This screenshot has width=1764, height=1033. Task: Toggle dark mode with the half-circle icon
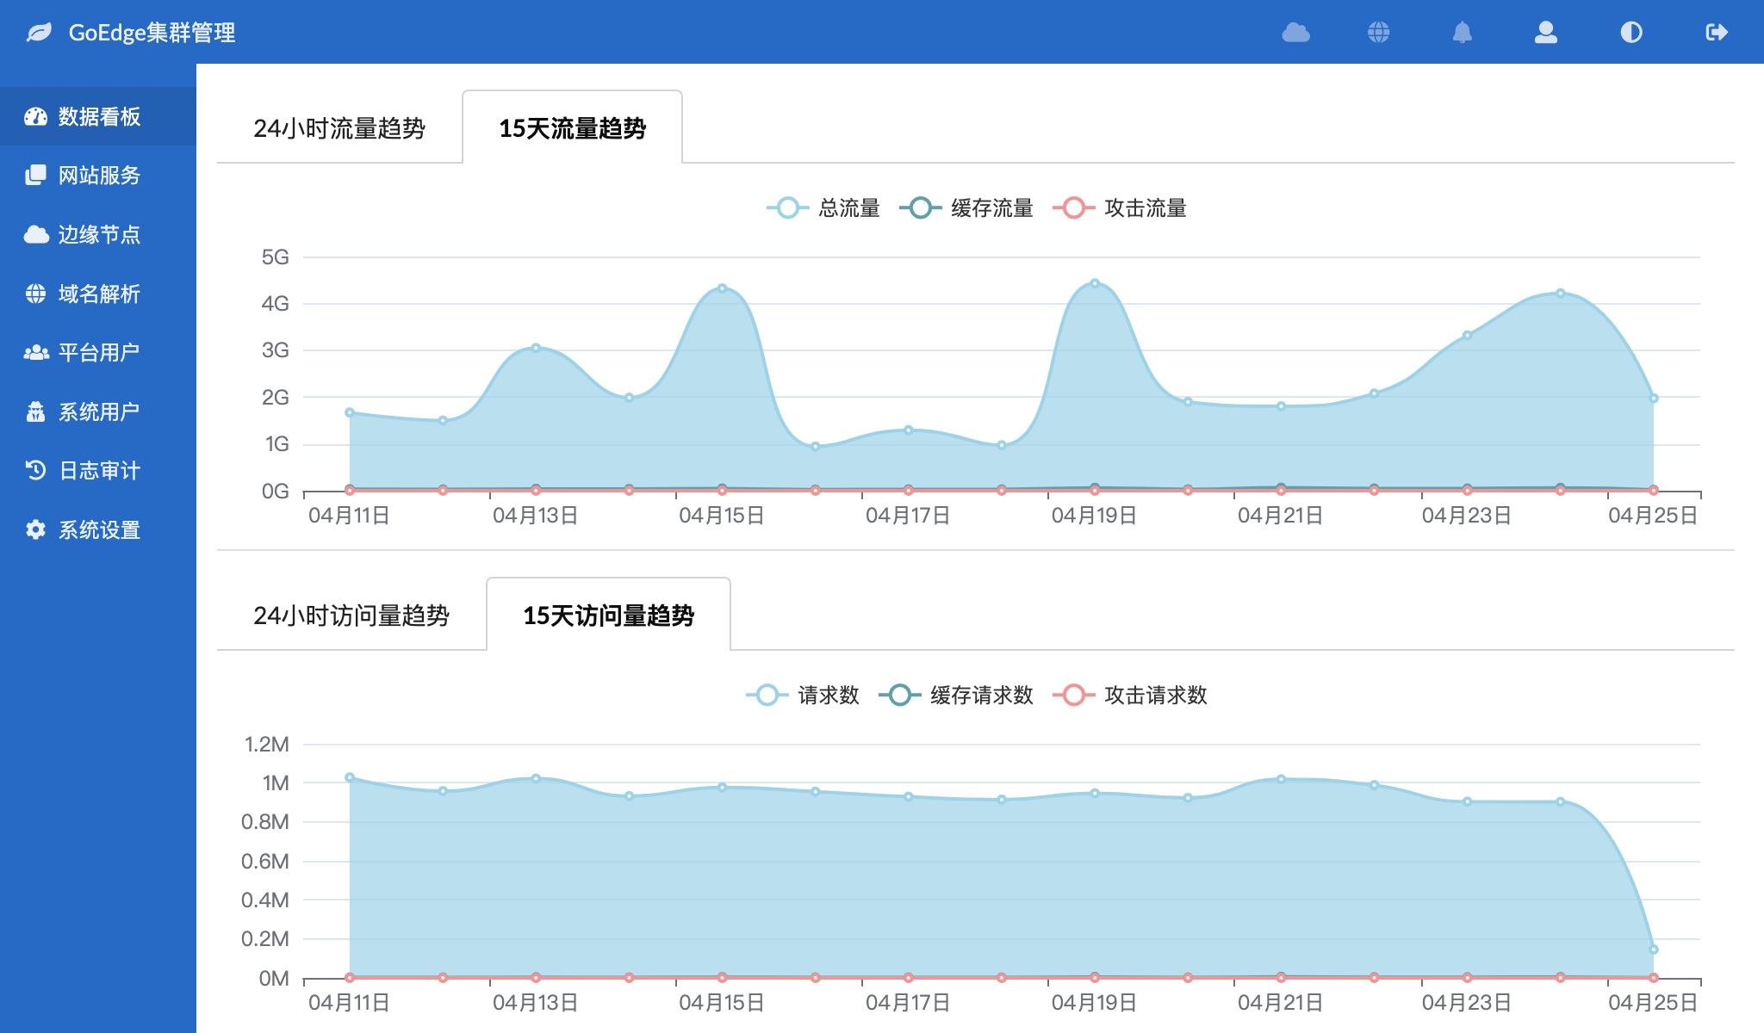click(1630, 33)
